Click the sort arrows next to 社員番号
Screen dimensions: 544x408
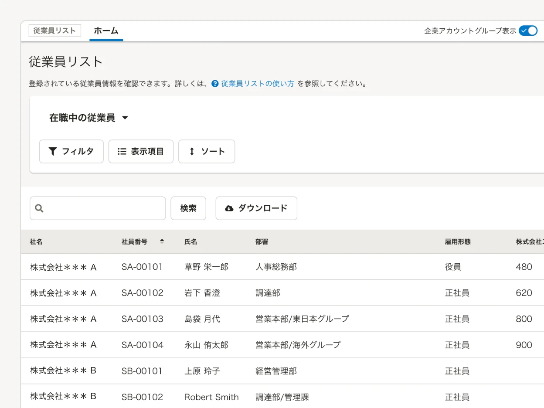162,241
